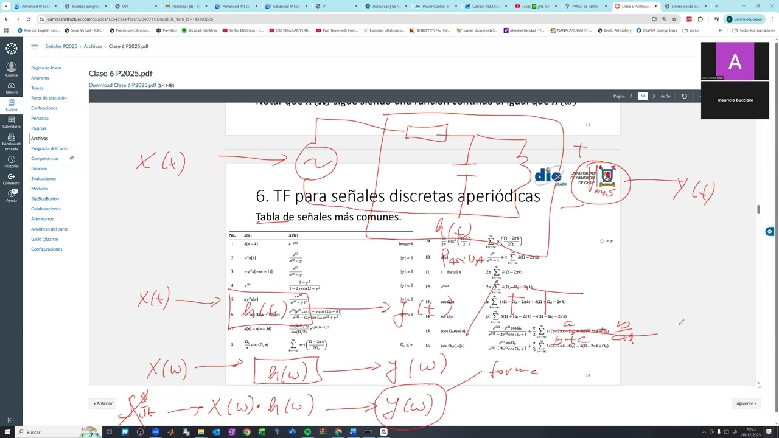
Task: Open Configuraciones in course navigation
Action: (x=47, y=249)
